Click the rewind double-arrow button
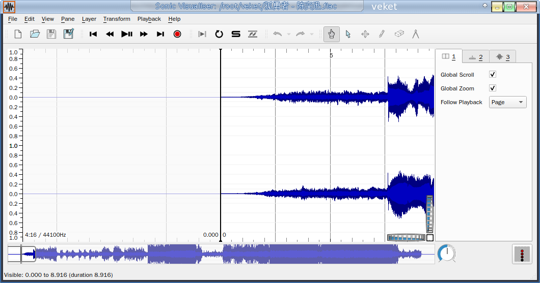 pyautogui.click(x=110, y=34)
